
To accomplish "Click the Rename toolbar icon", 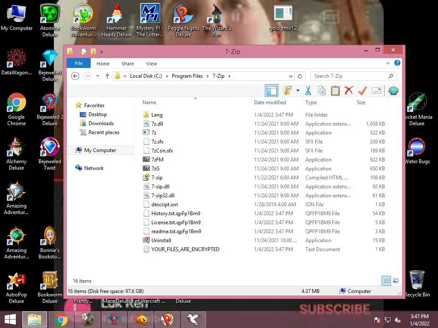I will point(376,91).
